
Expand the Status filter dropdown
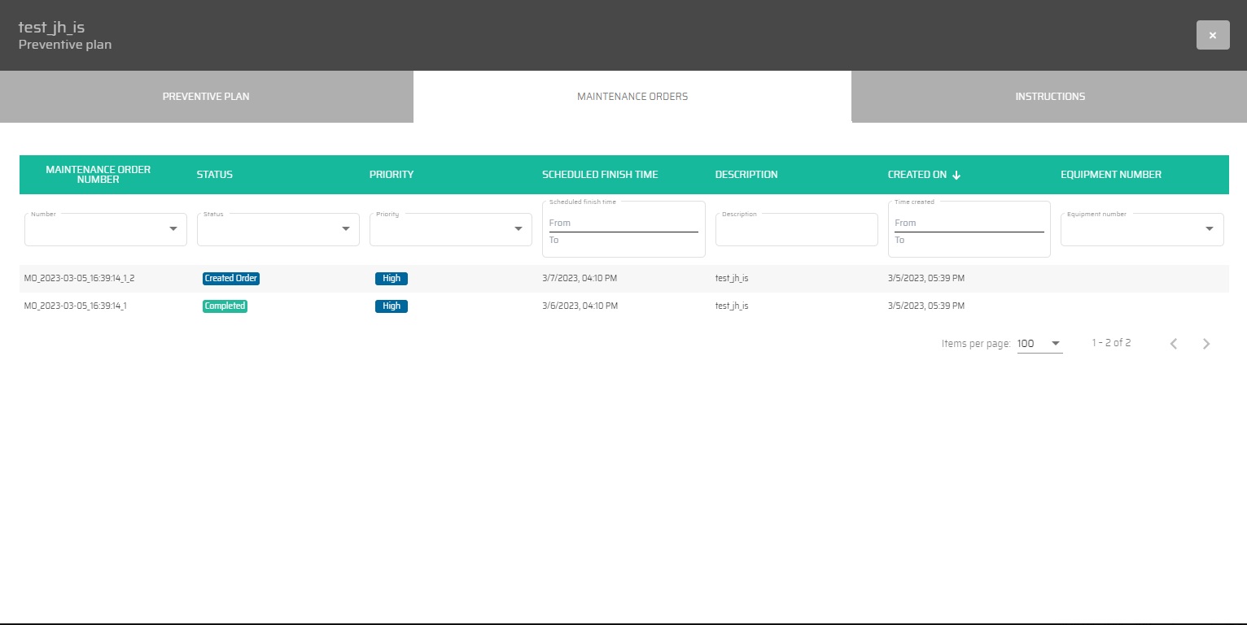pyautogui.click(x=345, y=229)
